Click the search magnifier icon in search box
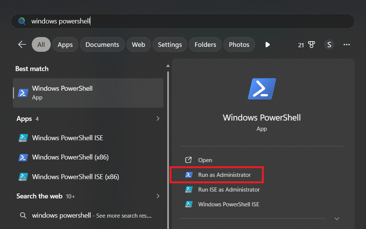Screen dimensions: 366x229 (22, 21)
